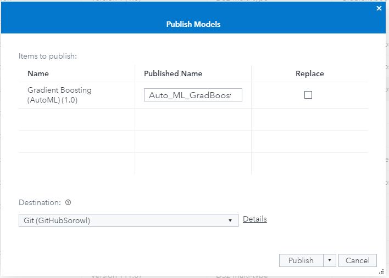Click the empty second row Name cell
Image resolution: width=389 pixels, height=278 pixels.
76,120
